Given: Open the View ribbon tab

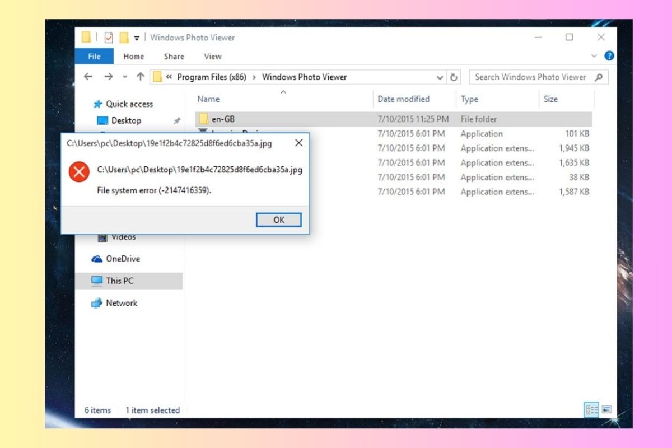Looking at the screenshot, I should click(213, 56).
